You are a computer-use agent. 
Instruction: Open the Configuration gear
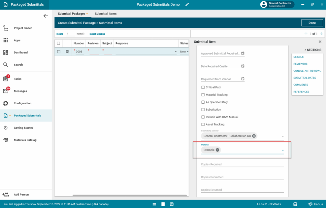(6, 103)
